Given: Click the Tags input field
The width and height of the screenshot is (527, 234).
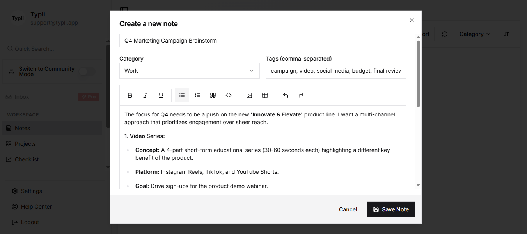Looking at the screenshot, I should 335,71.
